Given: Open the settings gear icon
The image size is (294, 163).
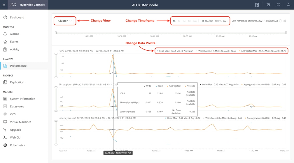Looking at the screenshot, I should pyautogui.click(x=268, y=5).
